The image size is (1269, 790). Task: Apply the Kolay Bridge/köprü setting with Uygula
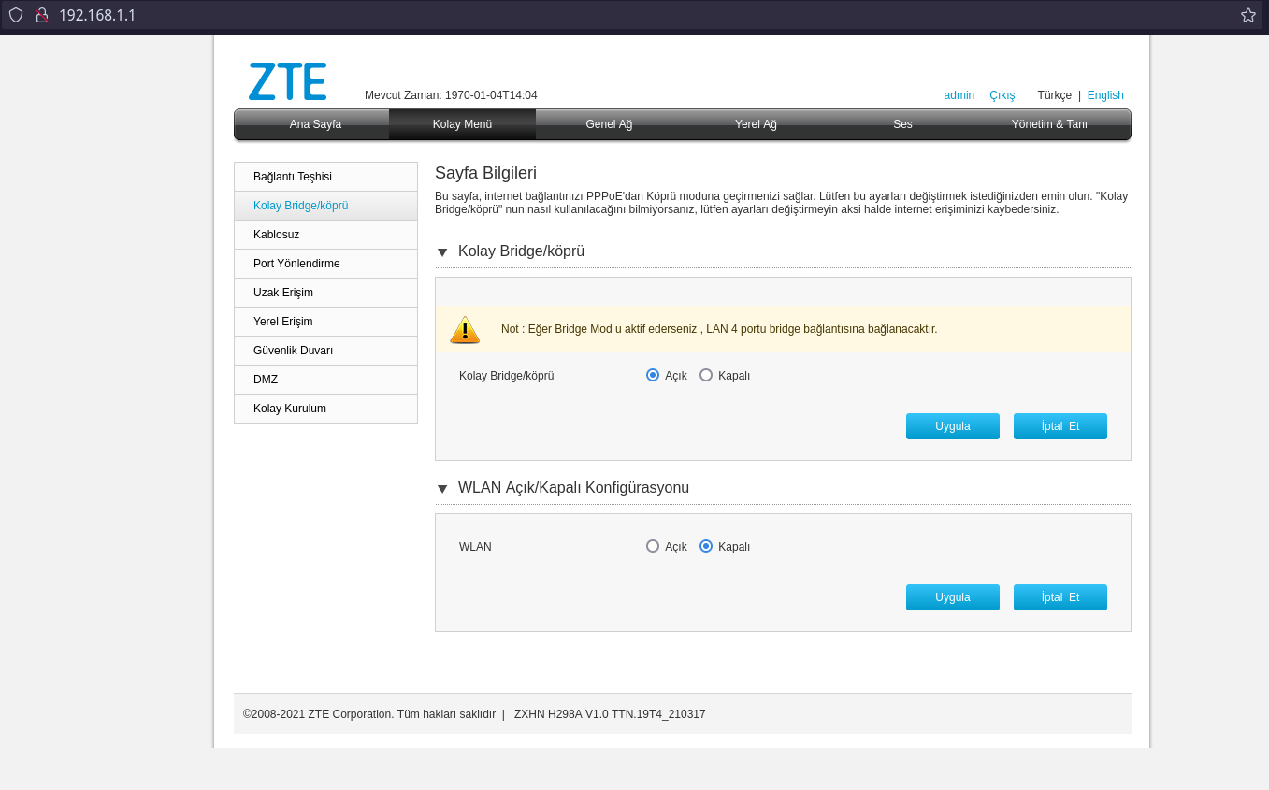[x=952, y=426]
